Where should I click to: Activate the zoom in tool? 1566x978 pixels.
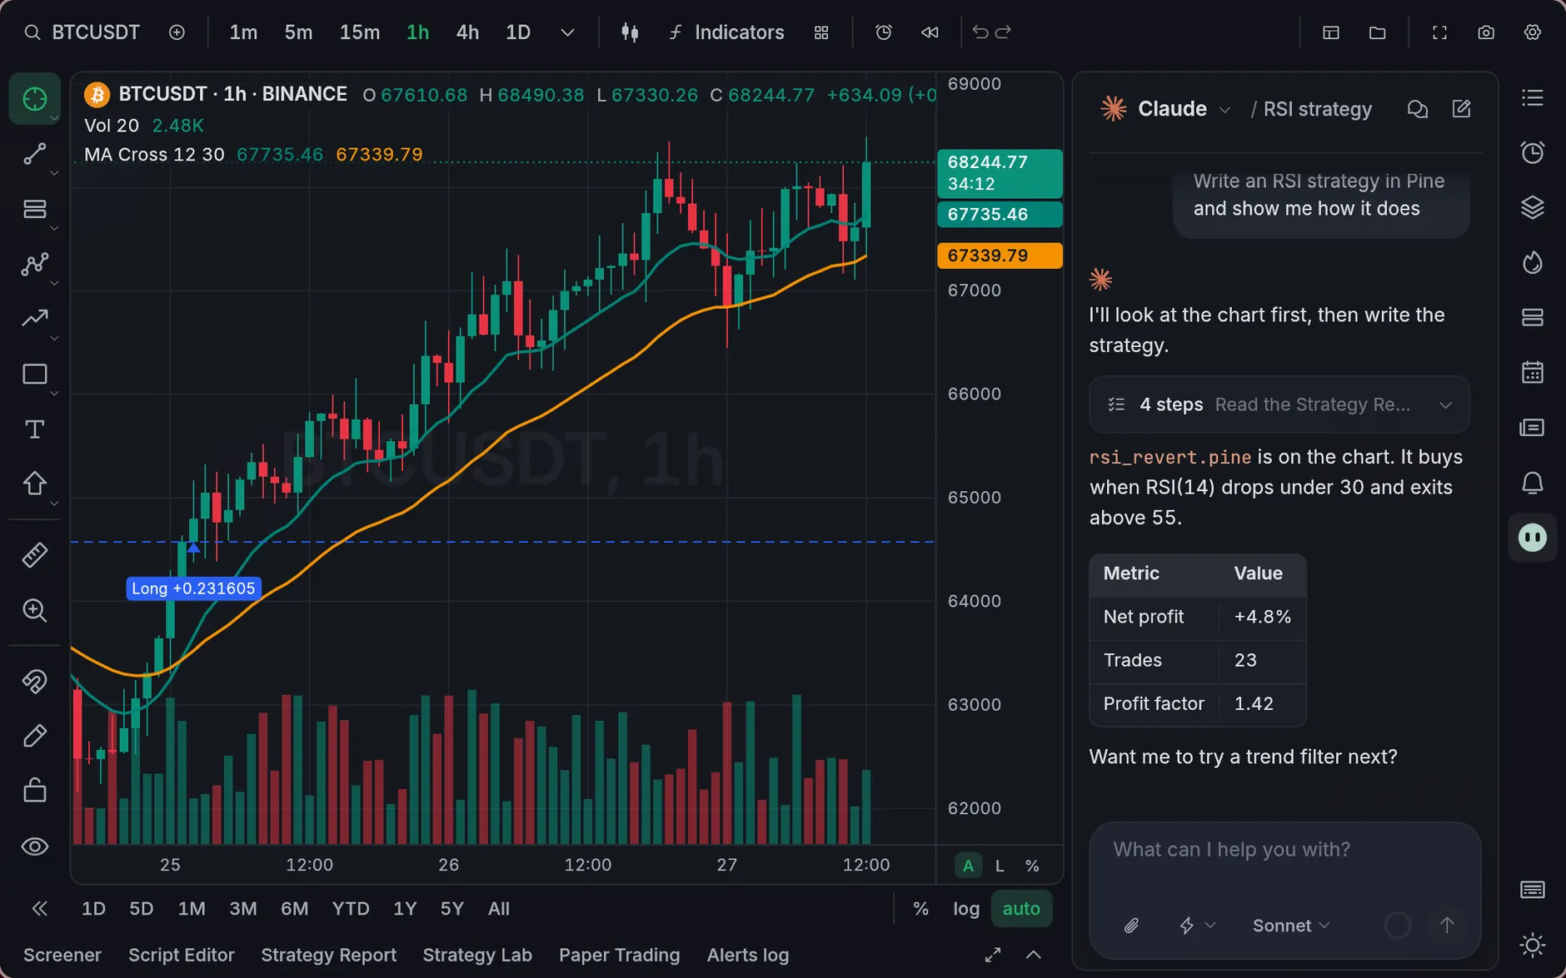coord(34,610)
